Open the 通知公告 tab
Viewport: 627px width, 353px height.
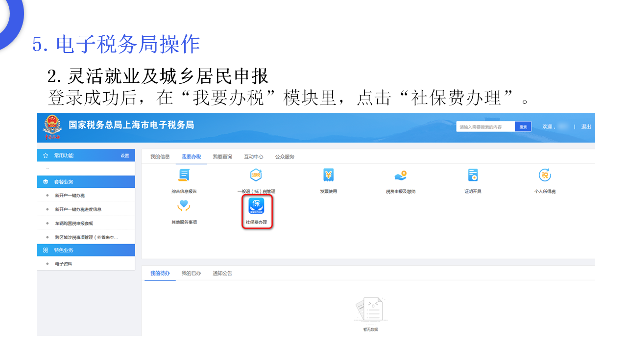coord(222,273)
